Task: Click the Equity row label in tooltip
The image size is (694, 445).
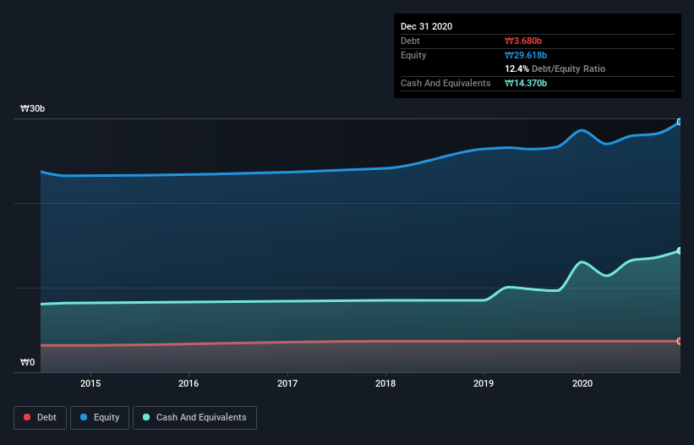Action: [413, 55]
